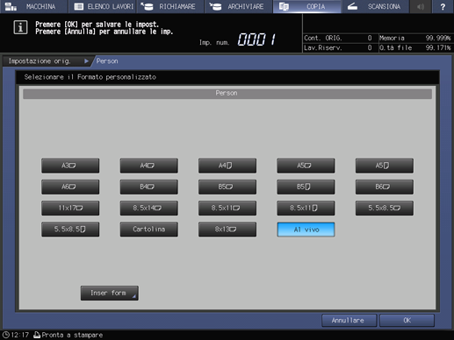
Task: Select A4 landscape format
Action: [148, 166]
